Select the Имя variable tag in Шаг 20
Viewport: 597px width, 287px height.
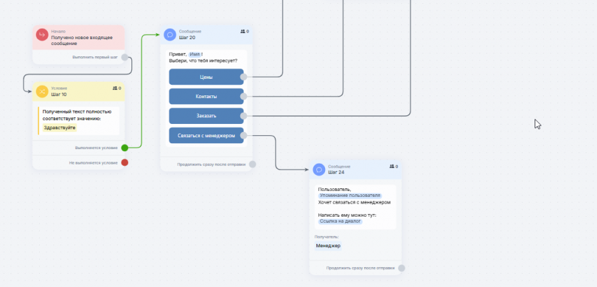[194, 54]
